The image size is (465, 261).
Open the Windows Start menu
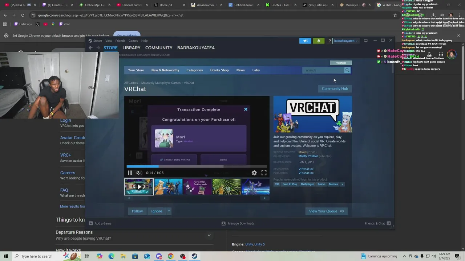click(x=6, y=256)
